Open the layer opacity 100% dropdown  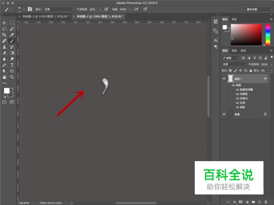[271, 64]
